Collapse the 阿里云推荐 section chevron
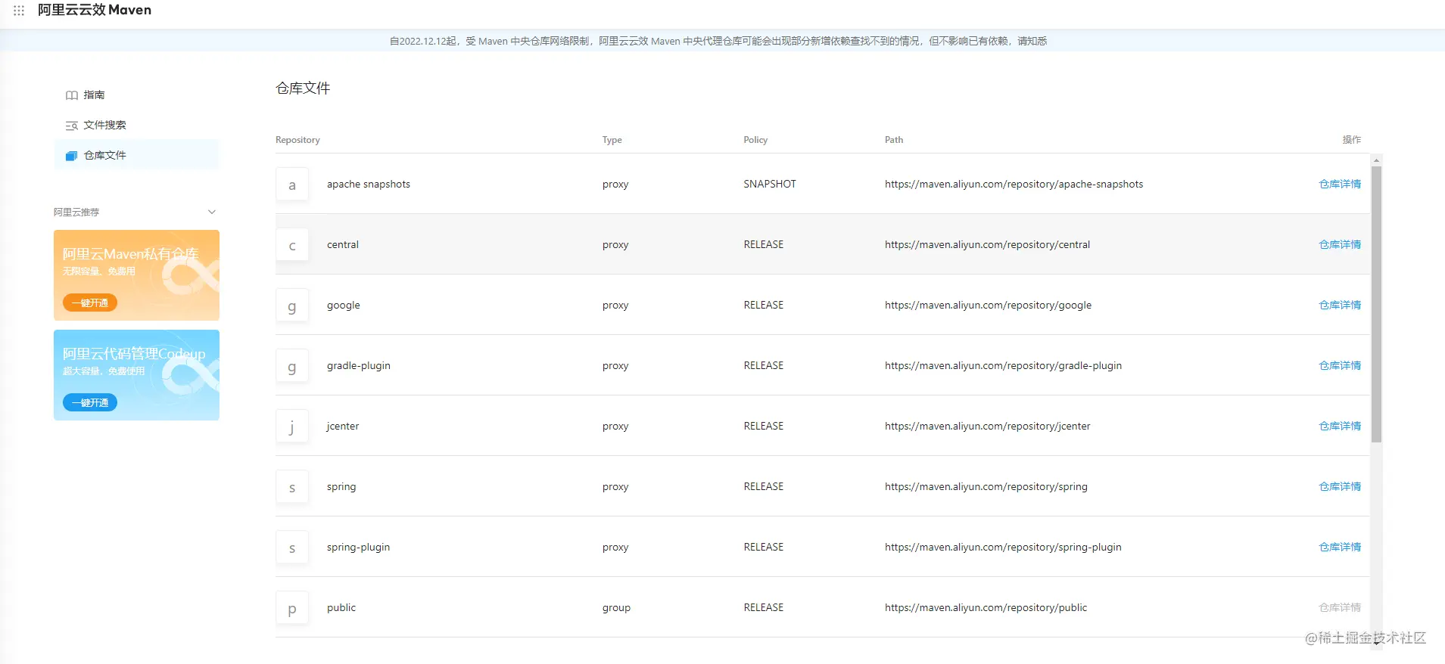The height and width of the screenshot is (664, 1445). [x=212, y=212]
